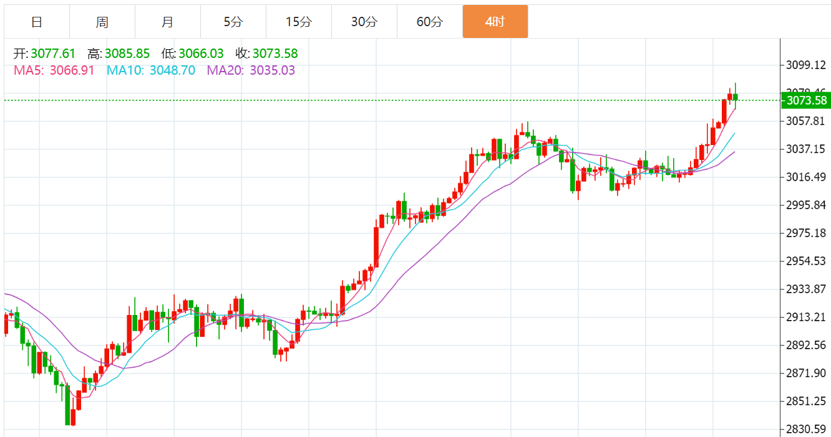Choose the 30分 interval tab
This screenshot has height=437, width=831.
click(364, 22)
